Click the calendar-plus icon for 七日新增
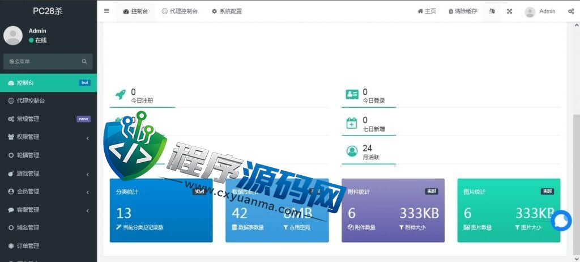 pyautogui.click(x=352, y=122)
